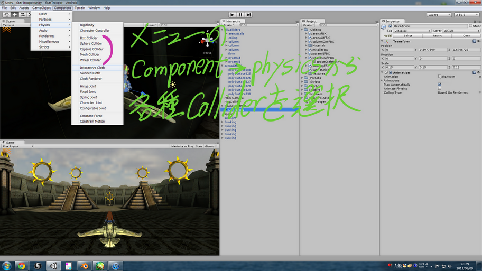The height and width of the screenshot is (271, 482).
Task: Open the Terrain menu
Action: click(80, 8)
